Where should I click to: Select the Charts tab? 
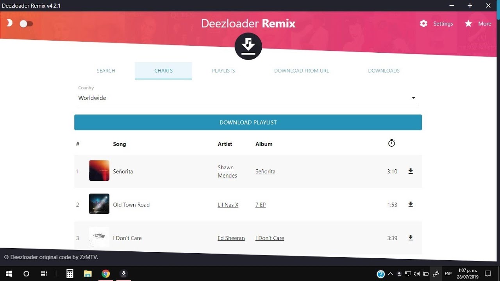163,71
